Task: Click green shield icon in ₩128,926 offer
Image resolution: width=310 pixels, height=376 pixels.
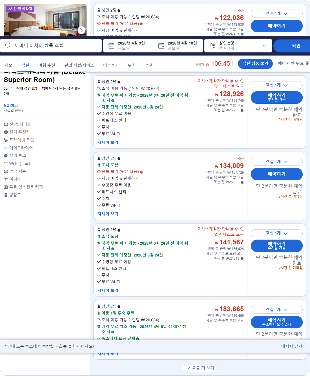Action: click(x=99, y=95)
